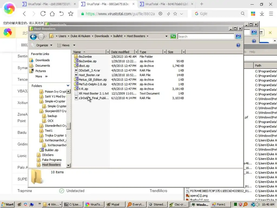Go back in Host Boosters explorer window

pyautogui.click(x=33, y=37)
